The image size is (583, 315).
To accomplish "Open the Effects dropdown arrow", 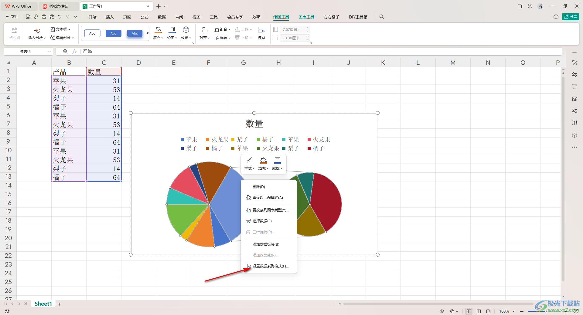I will pyautogui.click(x=190, y=38).
